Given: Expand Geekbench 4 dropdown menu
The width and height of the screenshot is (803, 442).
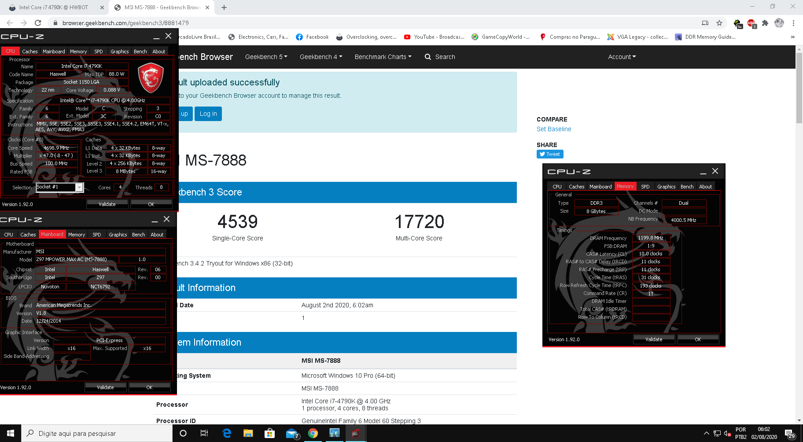Looking at the screenshot, I should [321, 57].
